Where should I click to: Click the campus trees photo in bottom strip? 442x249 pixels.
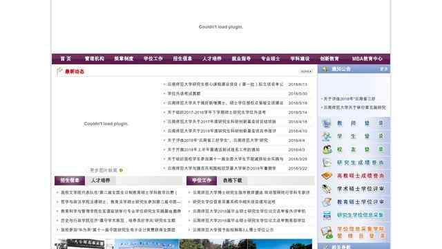(x=213, y=244)
